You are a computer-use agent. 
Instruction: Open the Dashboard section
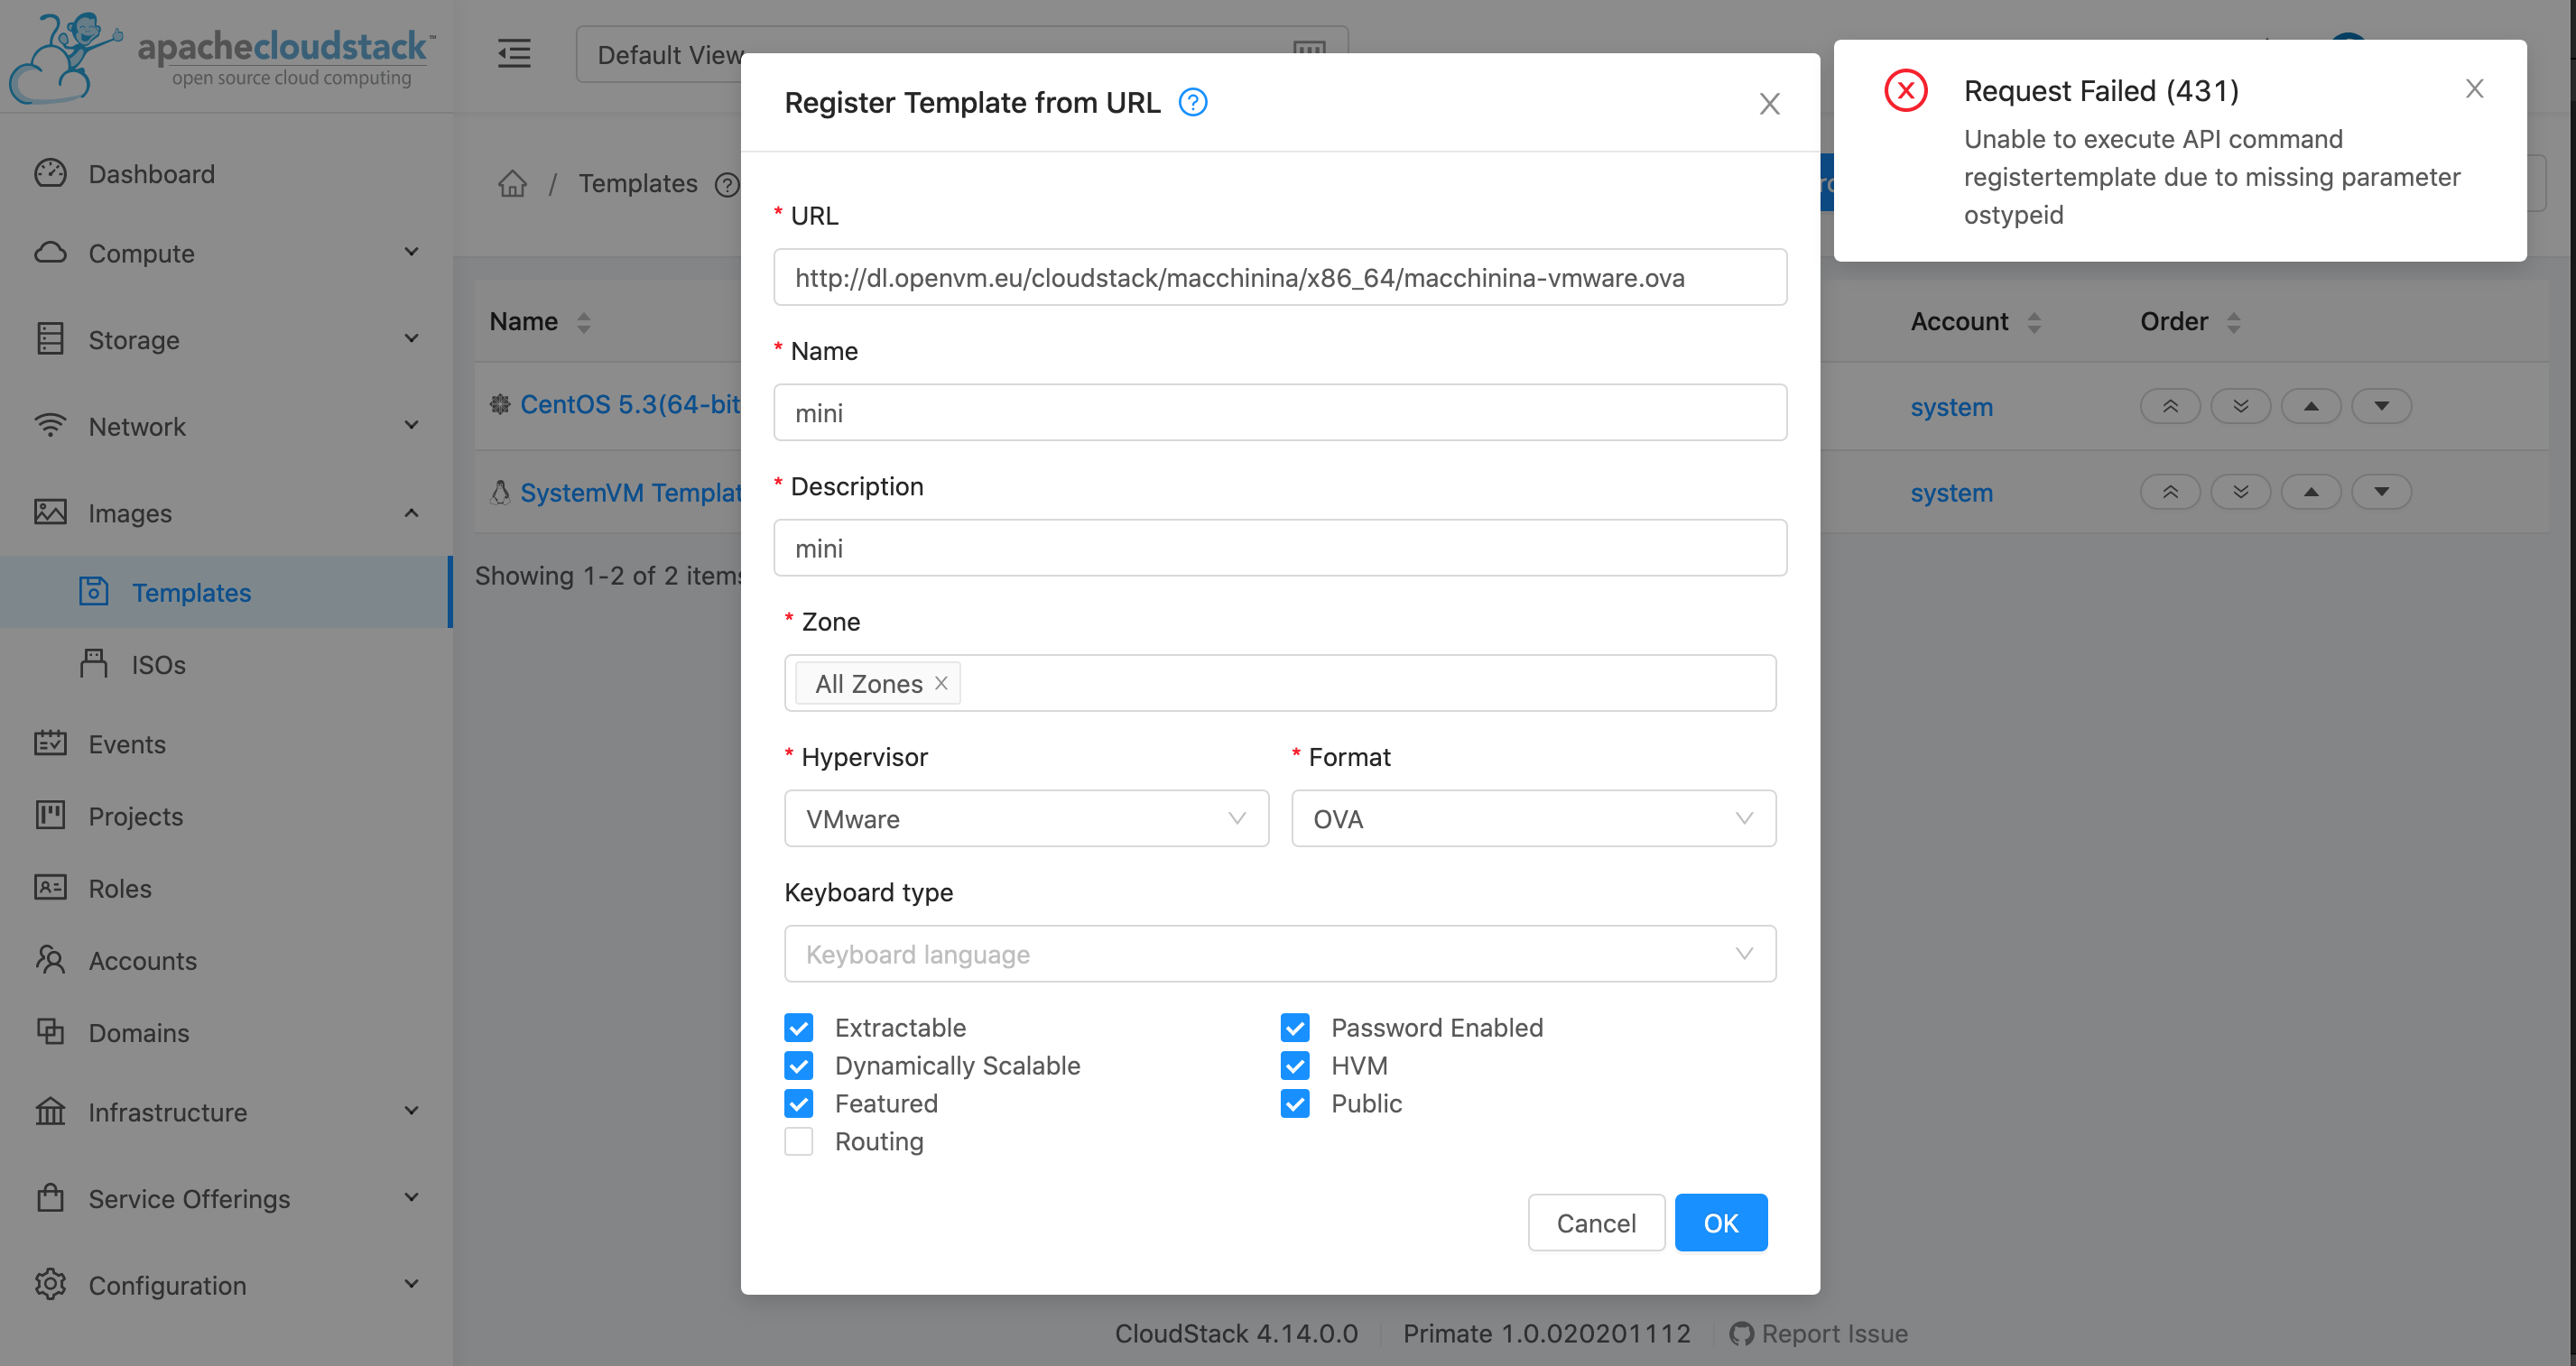pyautogui.click(x=151, y=174)
